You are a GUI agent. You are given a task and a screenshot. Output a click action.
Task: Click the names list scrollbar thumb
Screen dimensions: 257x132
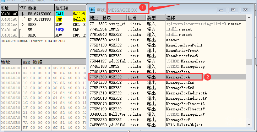tap(249, 62)
